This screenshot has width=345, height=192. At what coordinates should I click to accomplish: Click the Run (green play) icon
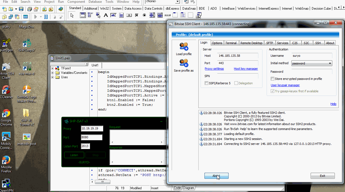36,17
